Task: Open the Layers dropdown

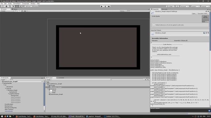Action: pyautogui.click(x=196, y=7)
